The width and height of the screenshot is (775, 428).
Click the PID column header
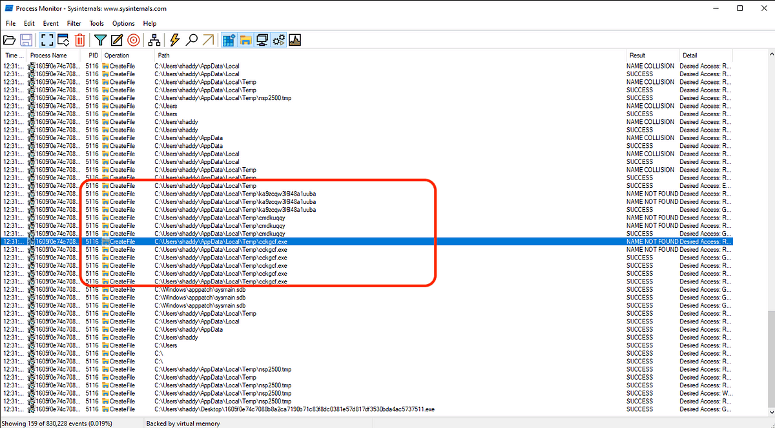[x=92, y=56]
